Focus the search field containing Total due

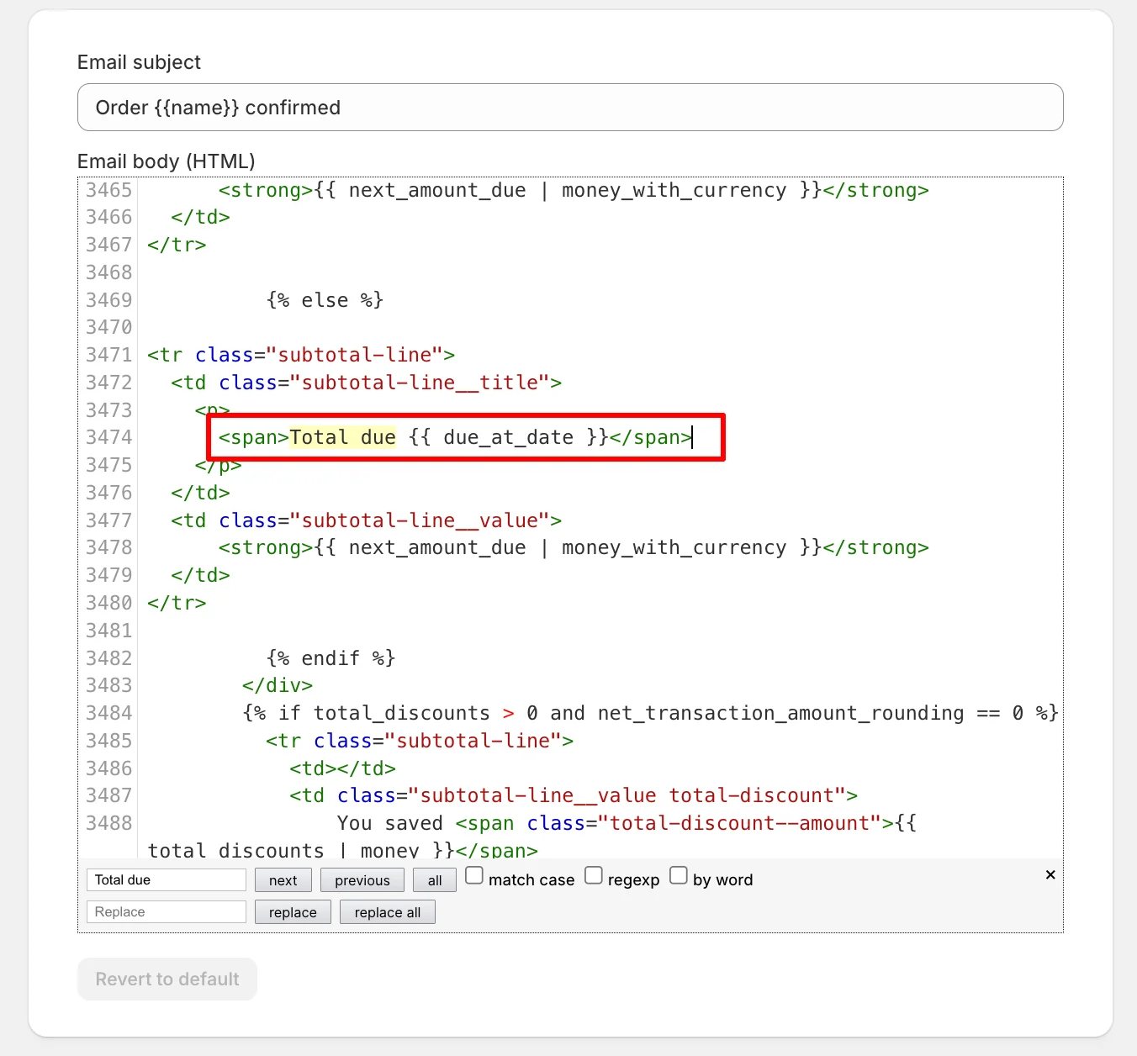[x=167, y=879]
